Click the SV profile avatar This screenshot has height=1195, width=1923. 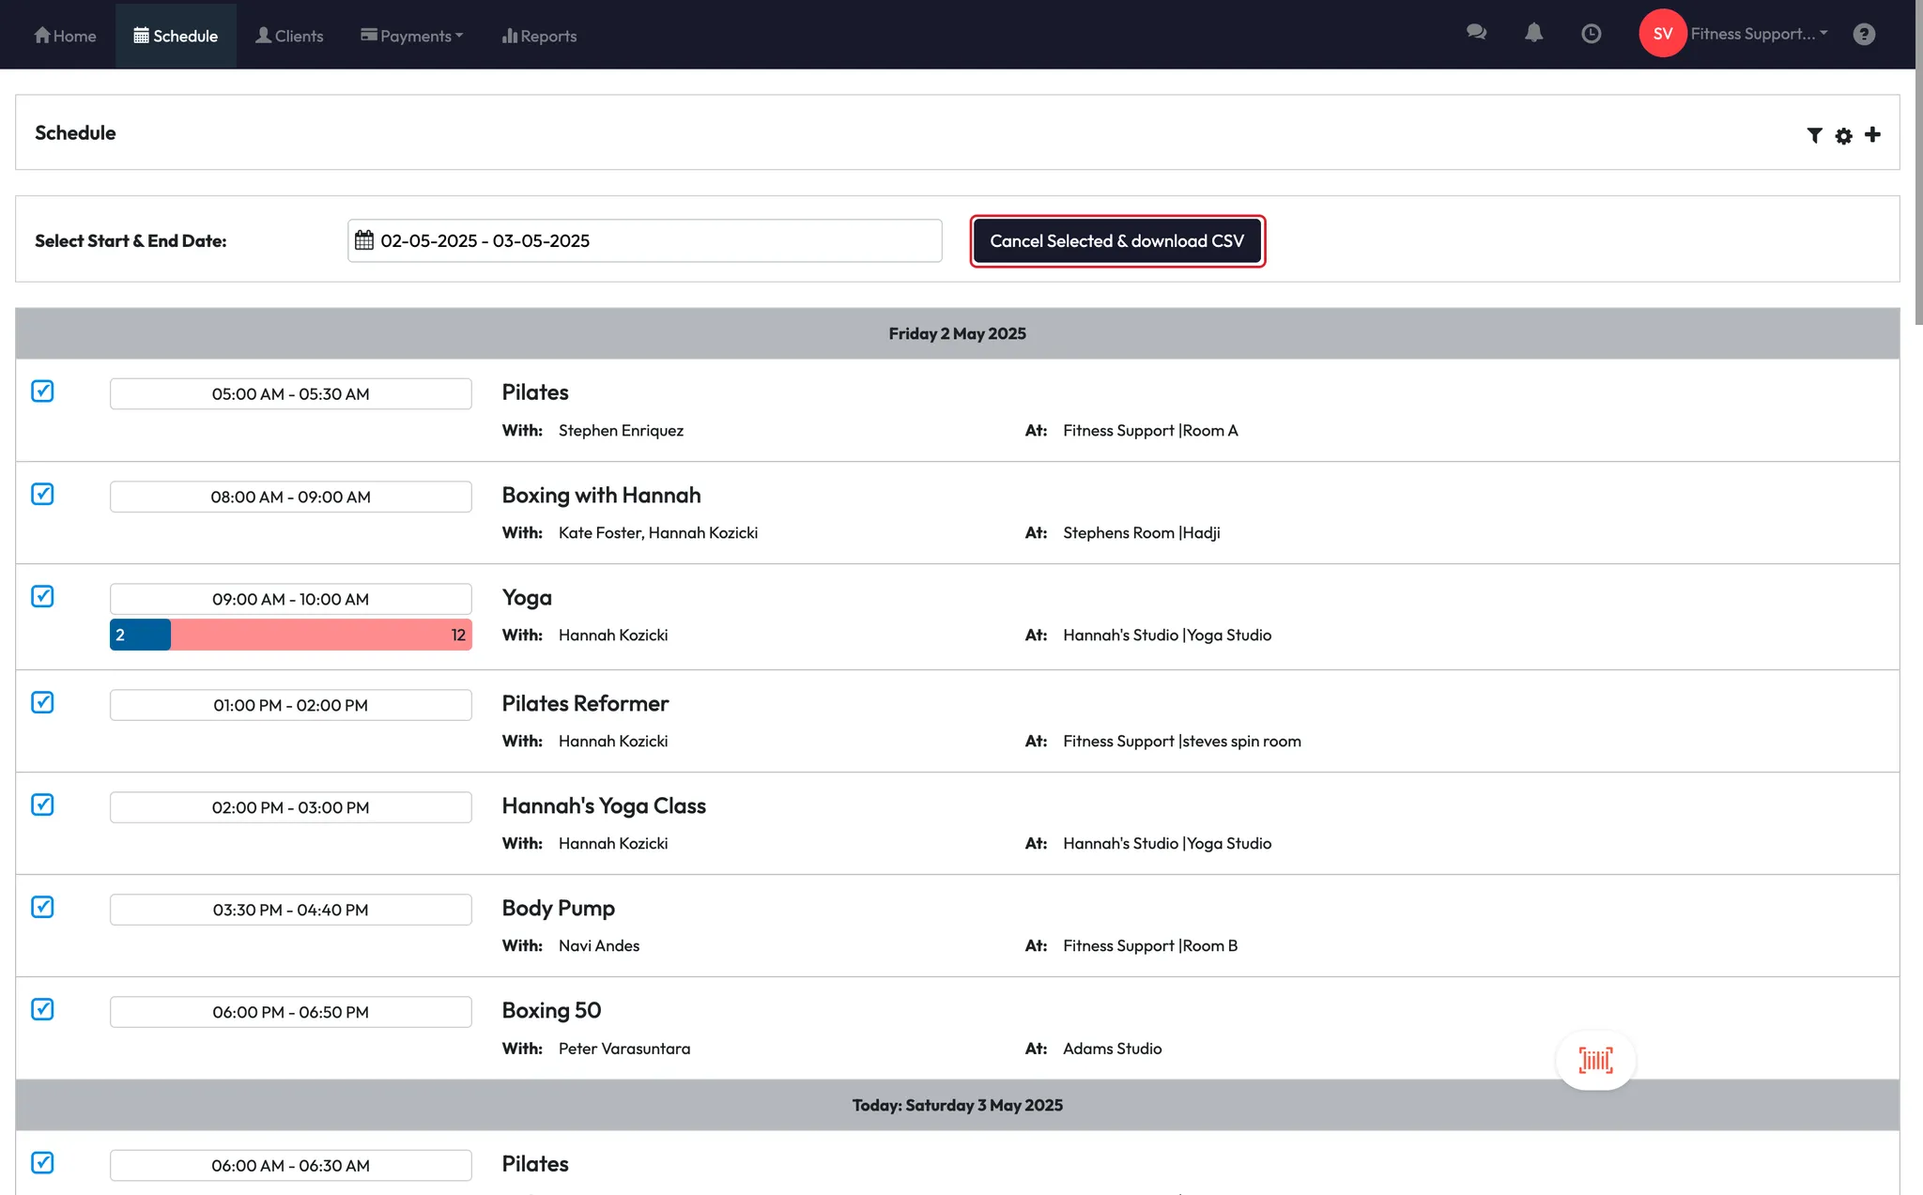(1662, 34)
